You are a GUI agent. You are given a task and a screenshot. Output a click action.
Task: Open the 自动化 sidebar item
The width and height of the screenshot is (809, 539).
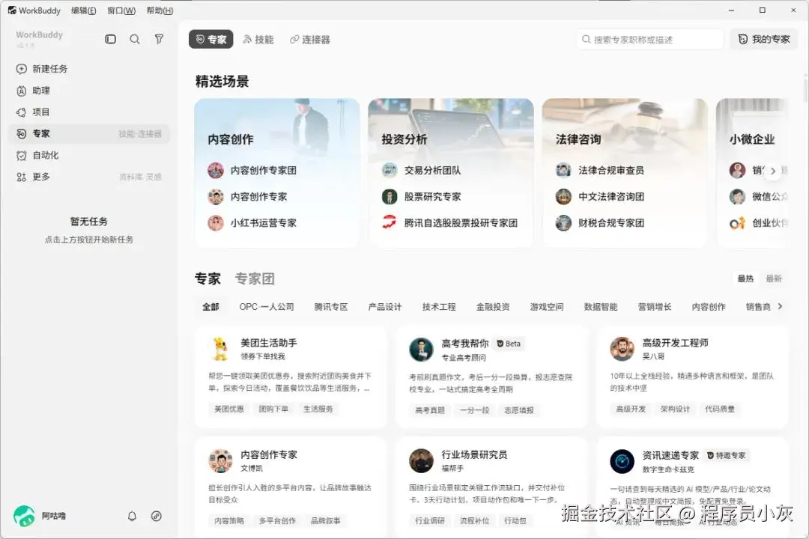(x=88, y=155)
